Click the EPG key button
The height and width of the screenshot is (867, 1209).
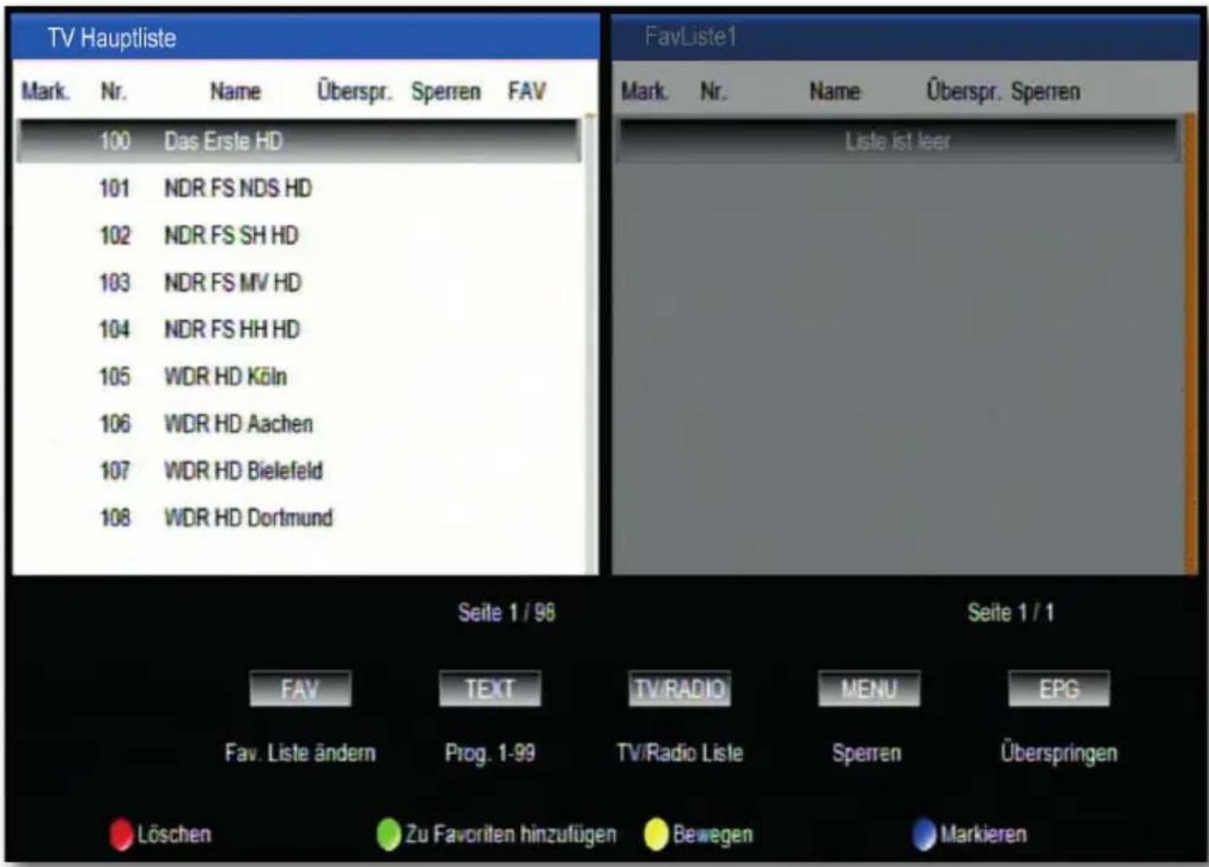pyautogui.click(x=1058, y=689)
